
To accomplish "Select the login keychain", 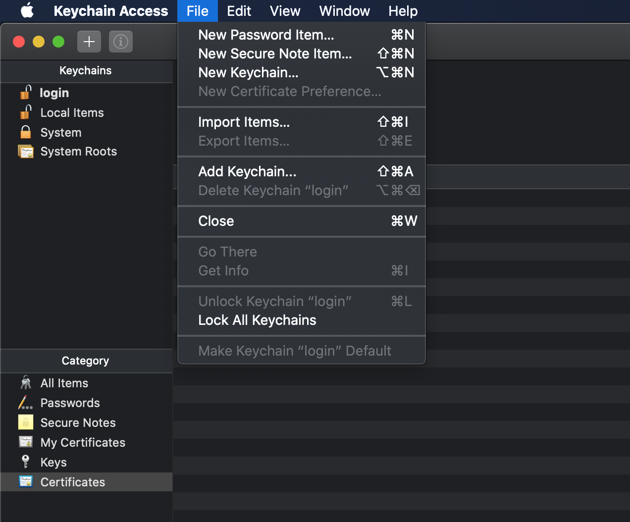I will [87, 93].
